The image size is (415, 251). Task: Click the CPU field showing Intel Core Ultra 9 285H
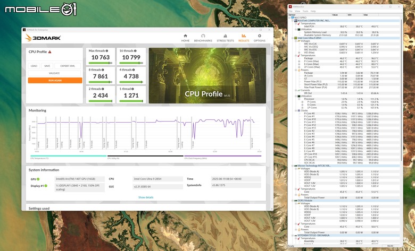pyautogui.click(x=157, y=179)
